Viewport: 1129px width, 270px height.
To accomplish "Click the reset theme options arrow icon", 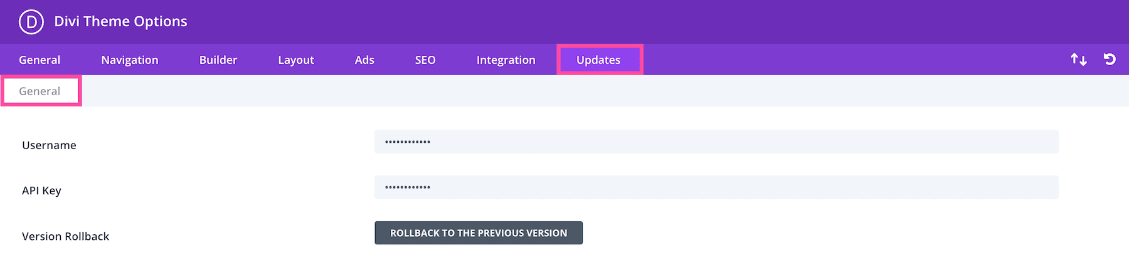I will [1110, 60].
